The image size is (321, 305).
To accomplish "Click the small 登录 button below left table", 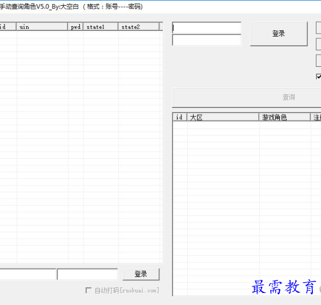I will pyautogui.click(x=141, y=274).
